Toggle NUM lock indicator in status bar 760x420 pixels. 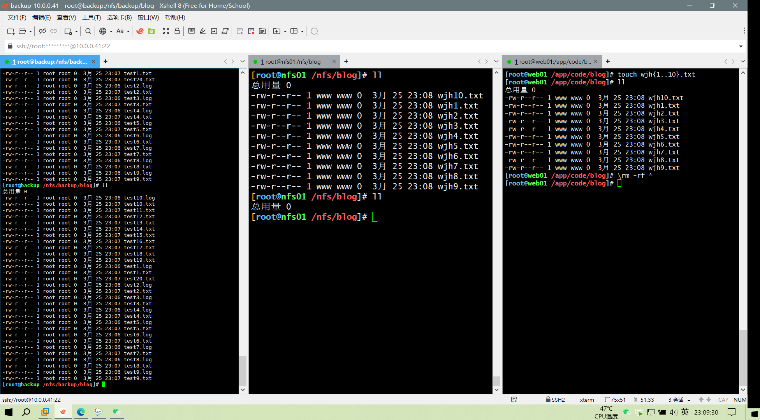(x=739, y=399)
